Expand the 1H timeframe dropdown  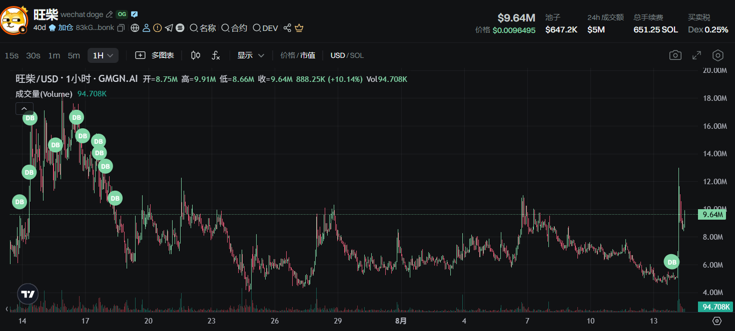tap(103, 55)
